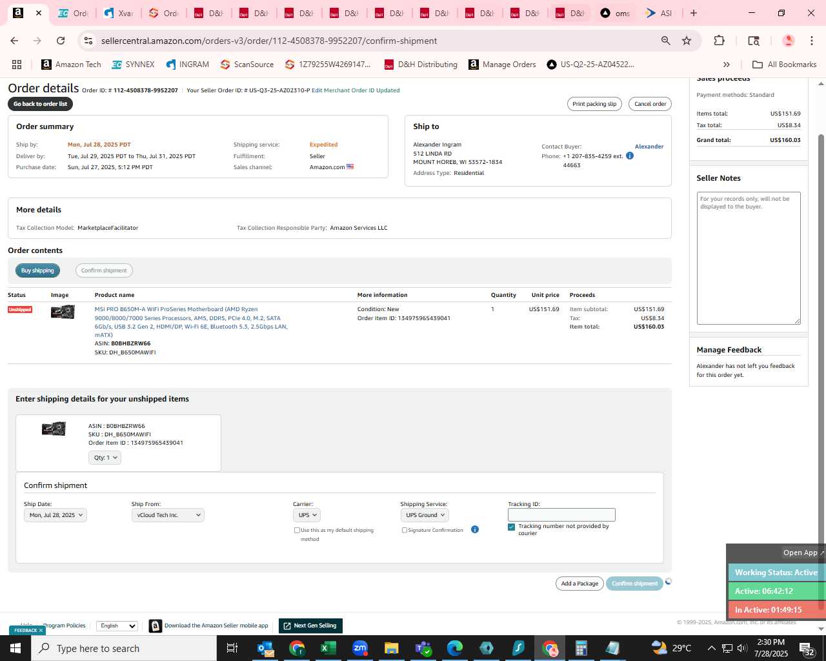Viewport: 826px width, 661px height.
Task: Open the INGRAM bookmark
Action: tap(187, 65)
